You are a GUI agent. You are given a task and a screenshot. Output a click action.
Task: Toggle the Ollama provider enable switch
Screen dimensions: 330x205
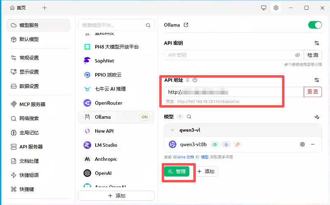coord(315,25)
